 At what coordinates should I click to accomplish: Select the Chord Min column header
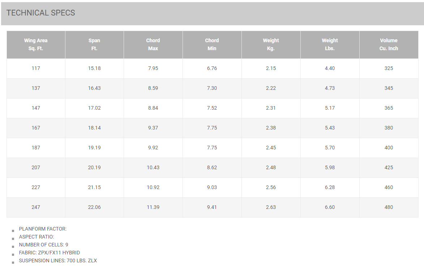coord(212,44)
